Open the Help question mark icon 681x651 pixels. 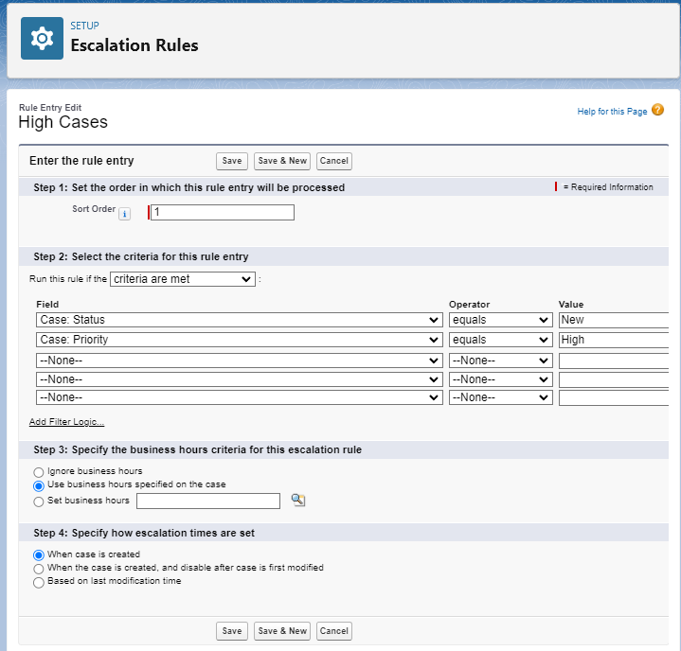coord(657,110)
